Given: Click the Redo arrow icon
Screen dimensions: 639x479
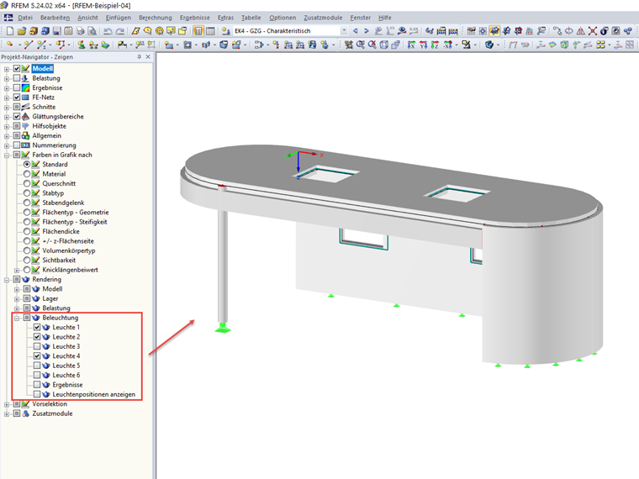Looking at the screenshot, I should pyautogui.click(x=119, y=31).
